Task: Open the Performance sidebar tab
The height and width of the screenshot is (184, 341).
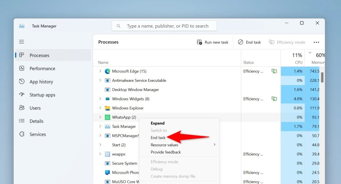Action: click(53, 69)
